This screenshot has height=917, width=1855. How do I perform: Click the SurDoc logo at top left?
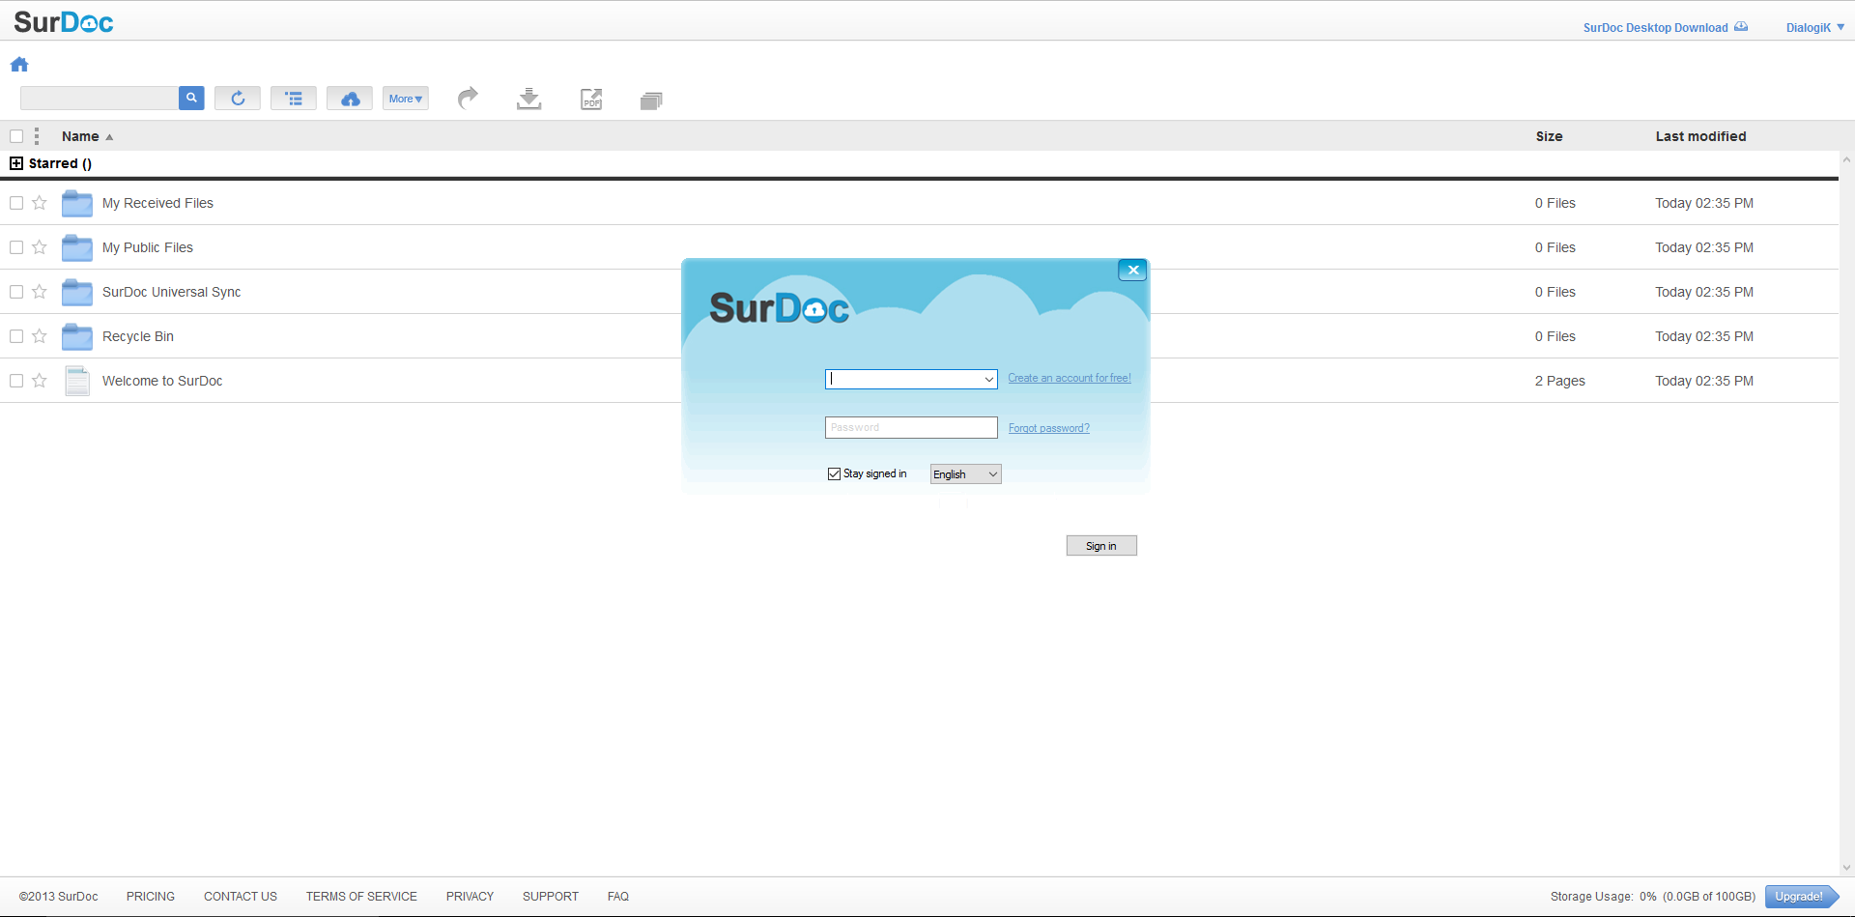point(64,22)
